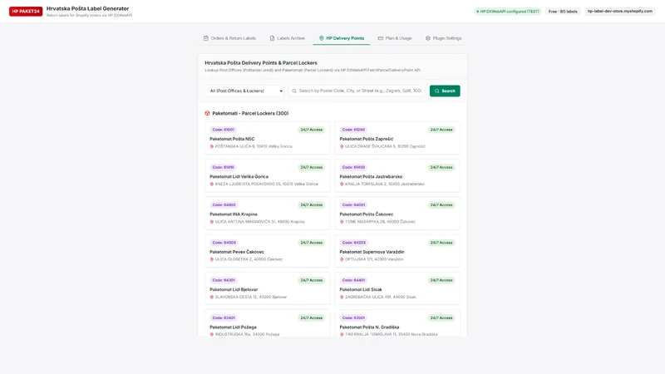The width and height of the screenshot is (665, 374).
Task: Click the pin icon next to ULICA GLOBETKA 2
Action: click(x=212, y=259)
